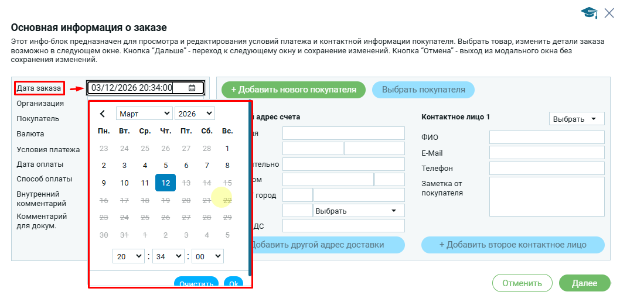620x302 pixels.
Task: Open the Выбрать dropdown for contact person
Action: click(x=577, y=119)
